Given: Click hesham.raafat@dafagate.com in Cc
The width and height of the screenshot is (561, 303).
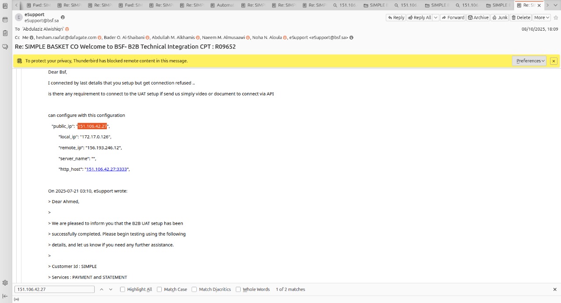Looking at the screenshot, I should (x=66, y=38).
